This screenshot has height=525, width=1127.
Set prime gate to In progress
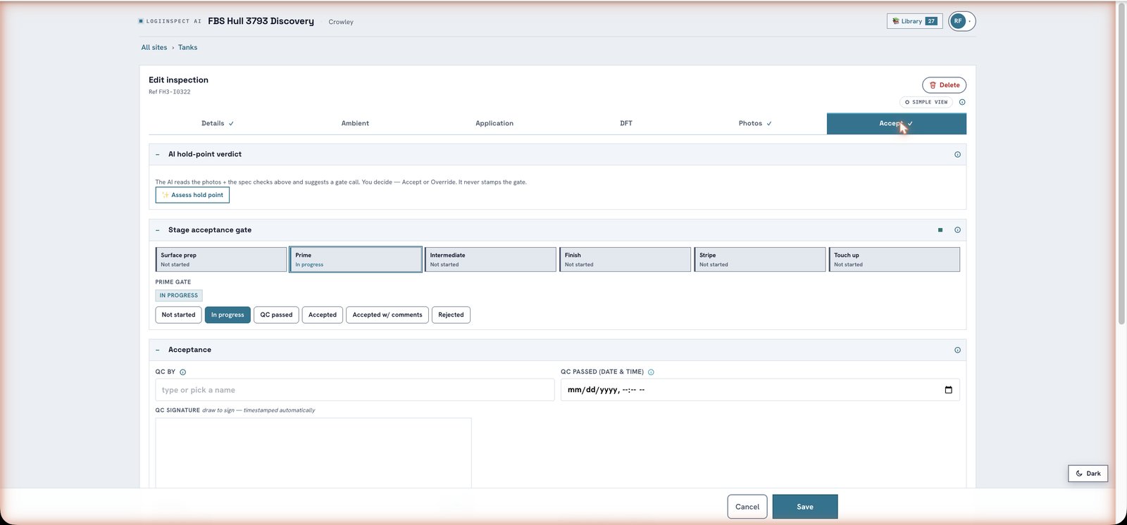tap(228, 315)
